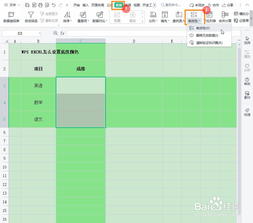Viewport: 253px width, 223px height.
Task: Select 有效性(V) in the dropdown menu
Action: click(x=209, y=28)
